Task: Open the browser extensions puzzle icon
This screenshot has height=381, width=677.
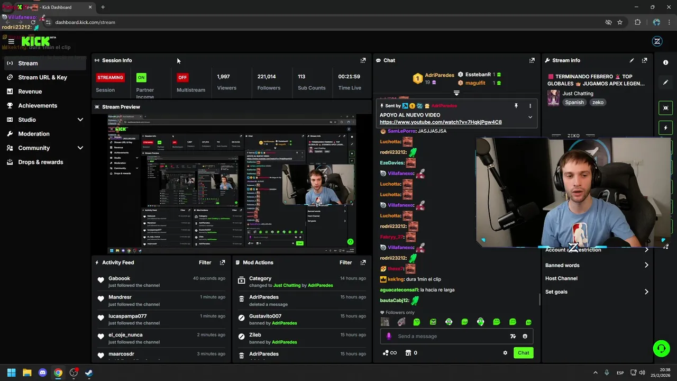Action: coord(637,22)
